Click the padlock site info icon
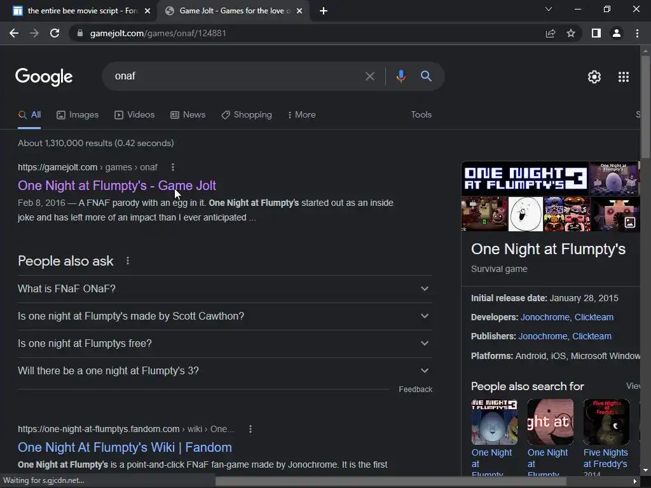Image resolution: width=651 pixels, height=488 pixels. tap(80, 33)
